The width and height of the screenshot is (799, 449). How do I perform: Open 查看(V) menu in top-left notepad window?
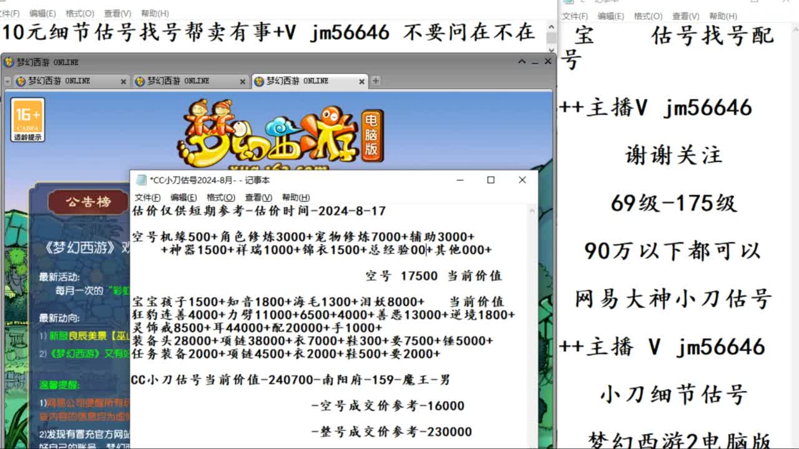click(x=117, y=13)
